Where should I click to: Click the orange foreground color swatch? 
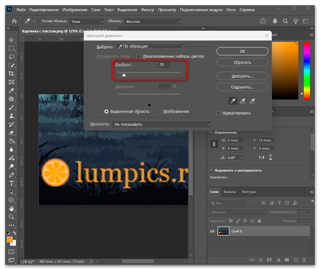coord(10,240)
